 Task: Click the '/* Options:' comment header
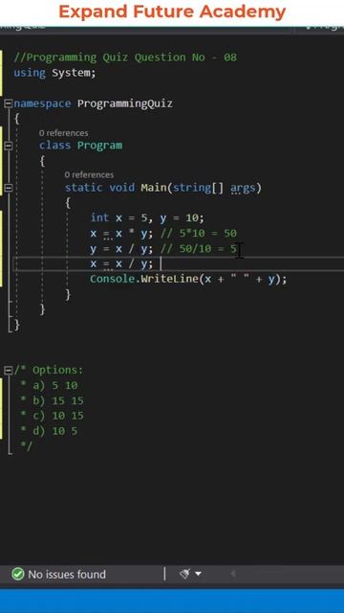[x=49, y=370]
